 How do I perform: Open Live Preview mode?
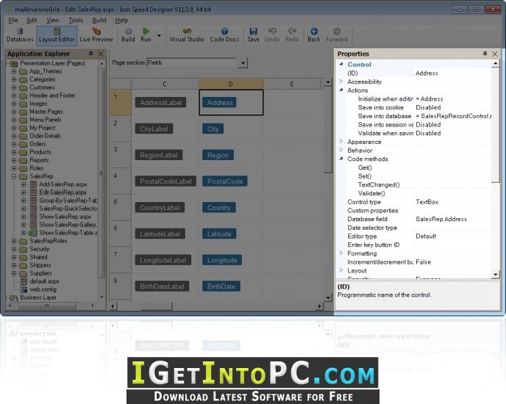(x=96, y=35)
